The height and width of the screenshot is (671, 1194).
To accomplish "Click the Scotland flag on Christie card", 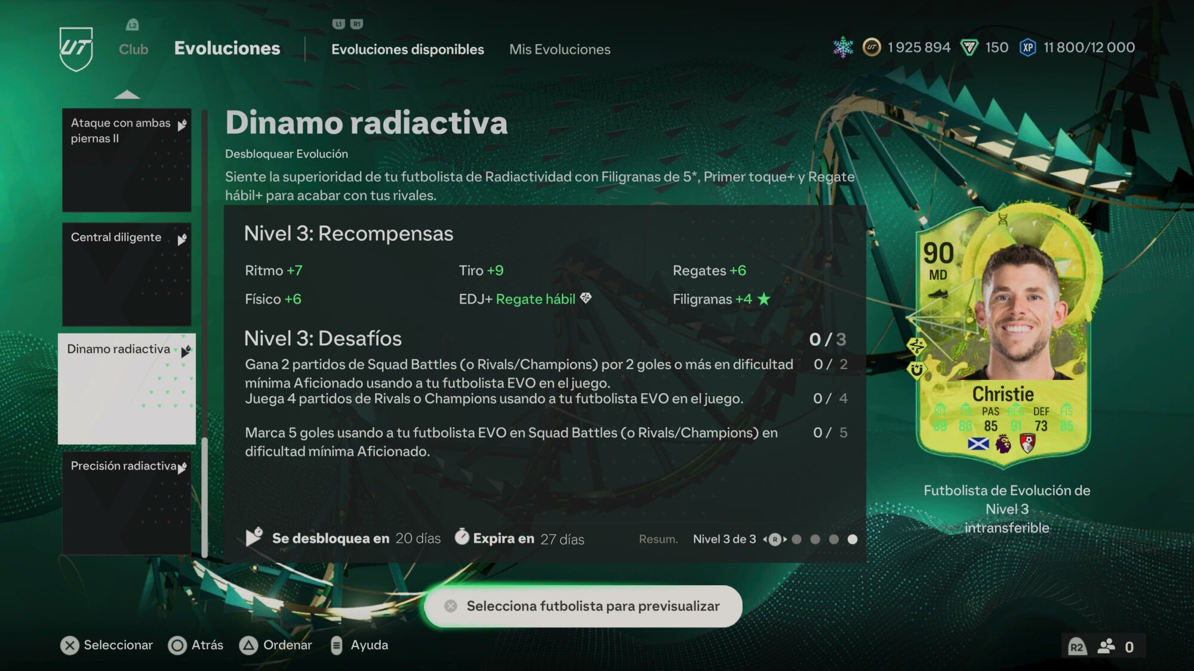I will point(978,444).
